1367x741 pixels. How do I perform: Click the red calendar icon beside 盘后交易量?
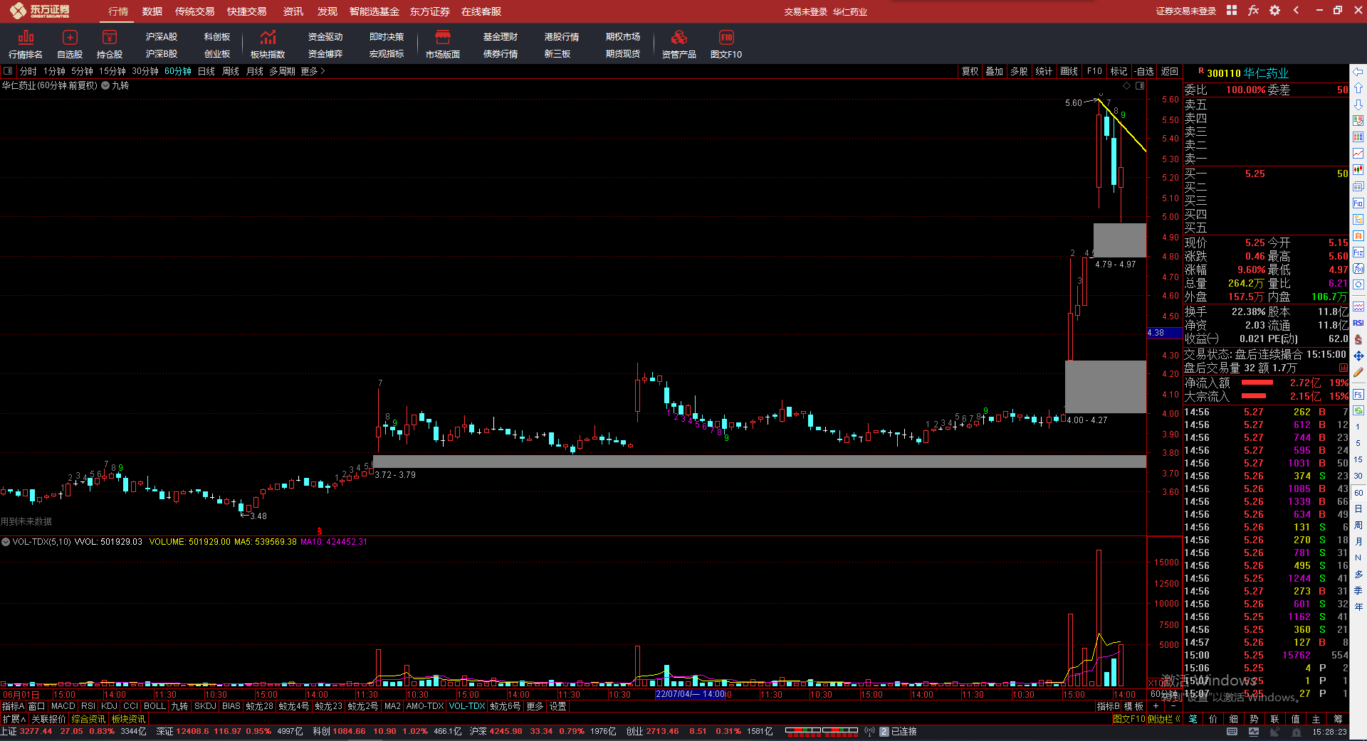pyautogui.click(x=1343, y=368)
